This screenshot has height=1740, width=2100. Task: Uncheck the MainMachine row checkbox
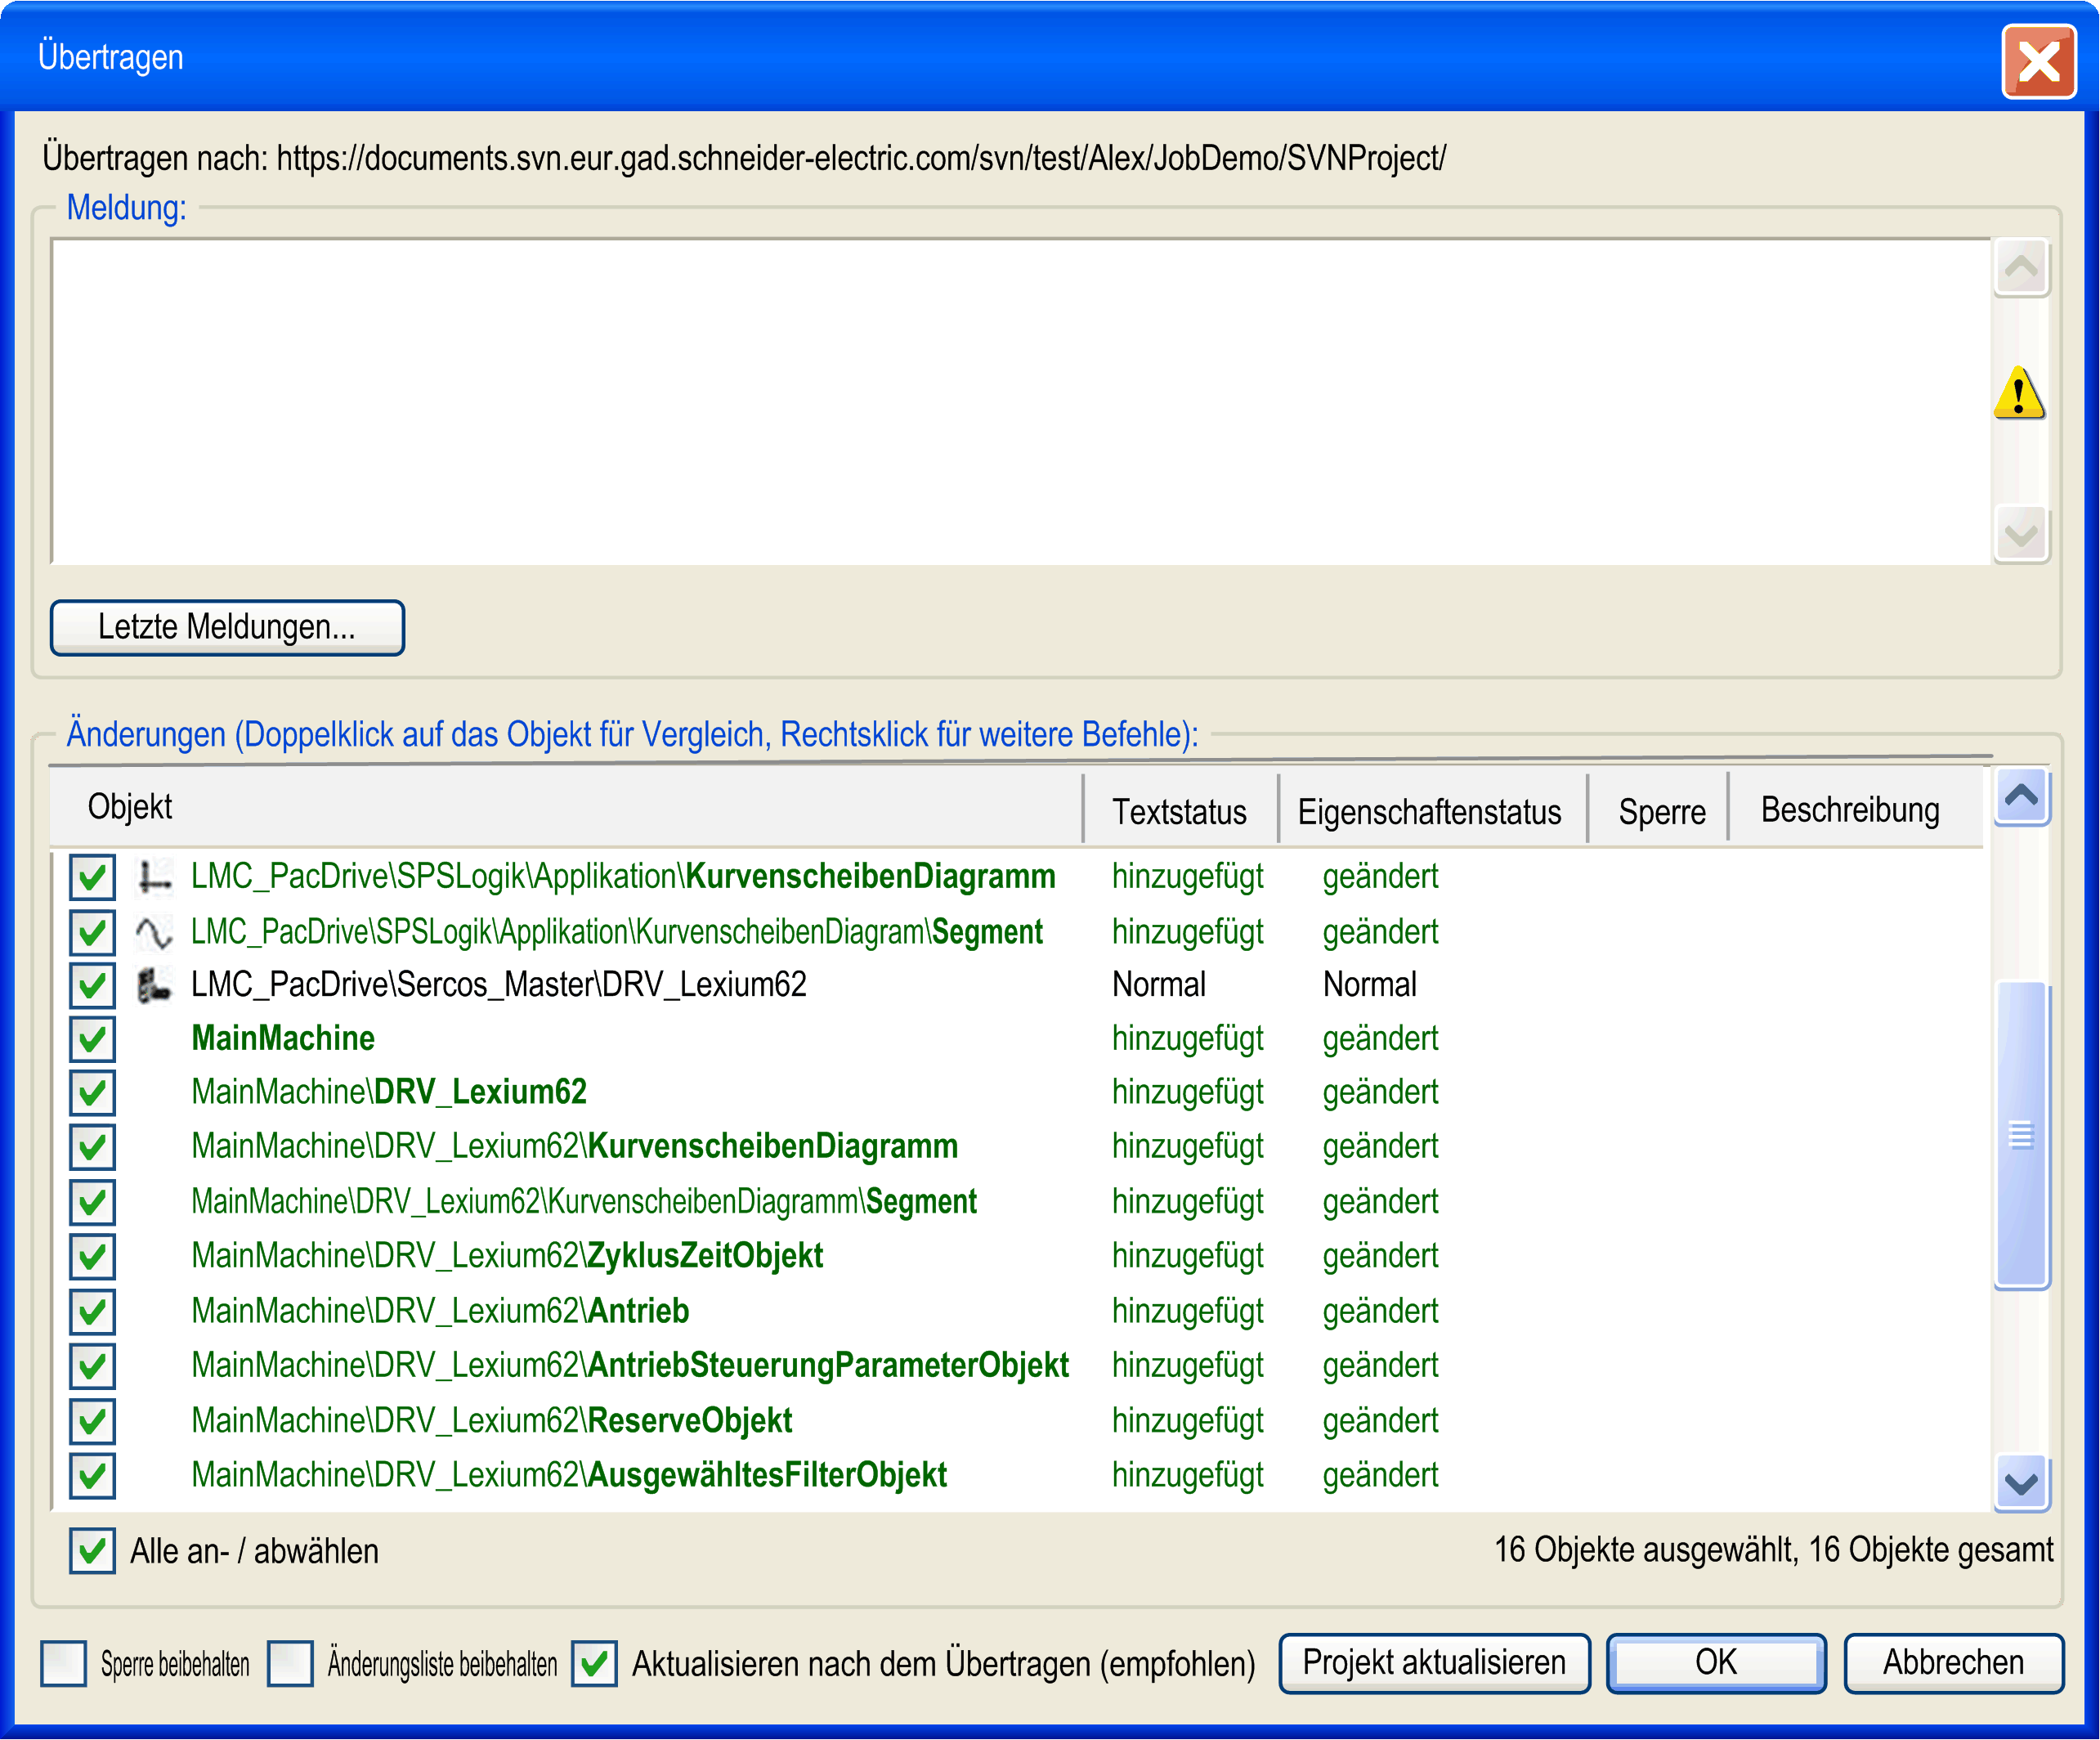tap(92, 1039)
